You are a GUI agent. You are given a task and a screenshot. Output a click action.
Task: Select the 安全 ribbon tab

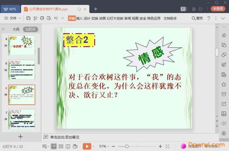pyautogui.click(x=143, y=18)
